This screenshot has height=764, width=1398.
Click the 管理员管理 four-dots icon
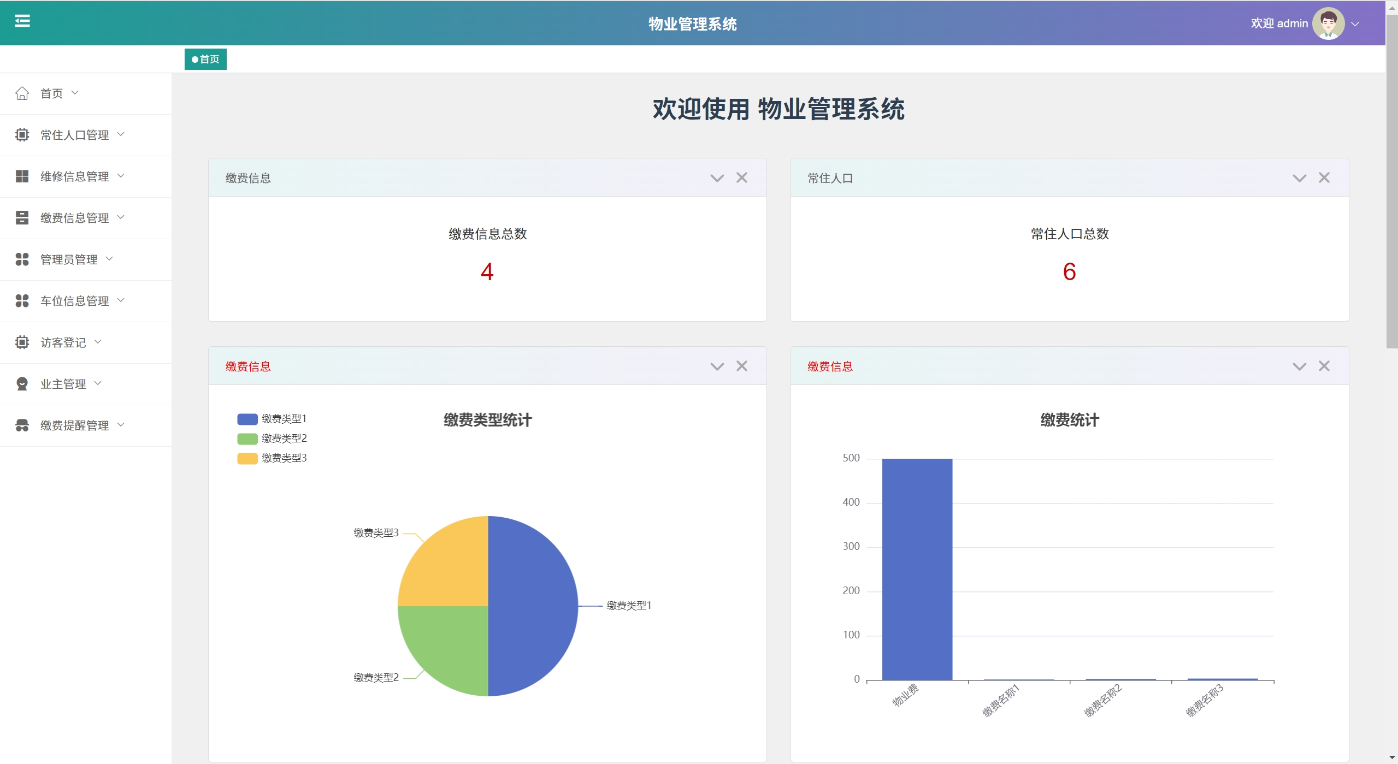pyautogui.click(x=22, y=259)
